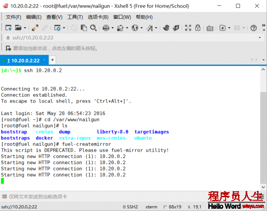The image size is (267, 211).
Task: Add a new tab with the plus button
Action: [x=53, y=60]
